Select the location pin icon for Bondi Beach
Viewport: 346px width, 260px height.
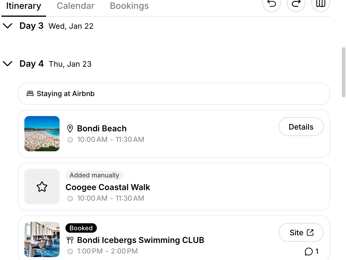(x=70, y=128)
